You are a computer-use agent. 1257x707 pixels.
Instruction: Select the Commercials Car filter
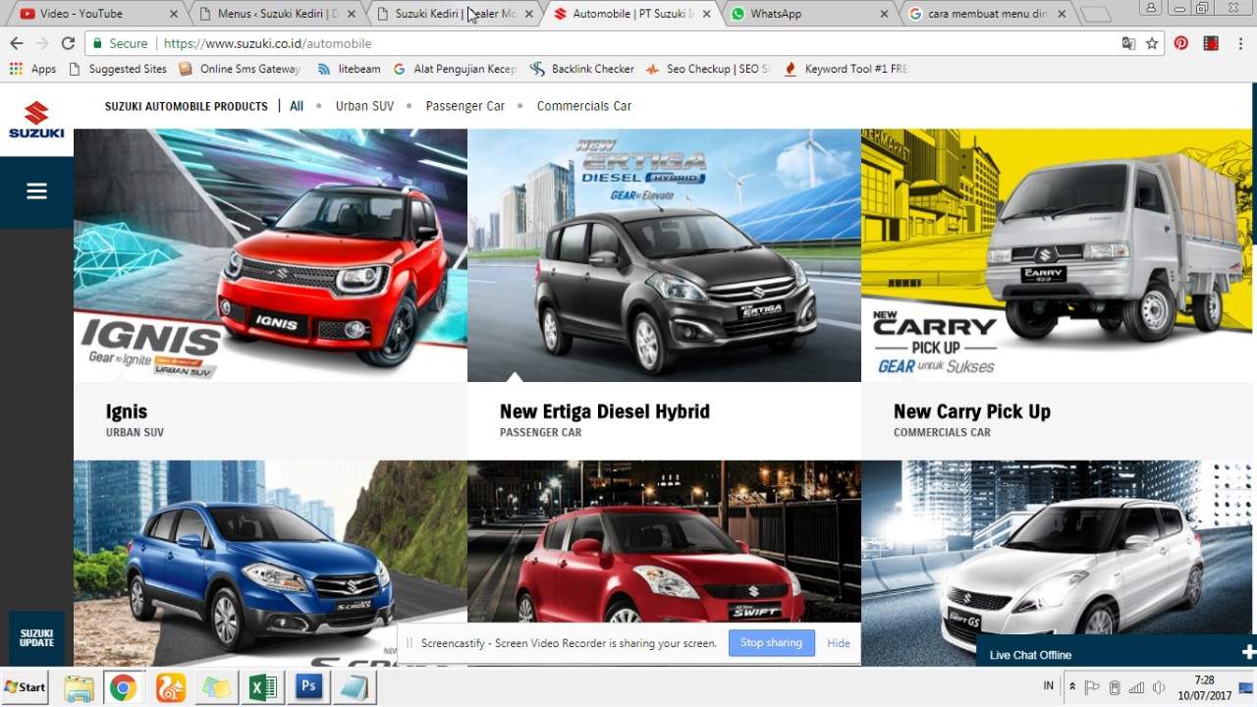(583, 106)
